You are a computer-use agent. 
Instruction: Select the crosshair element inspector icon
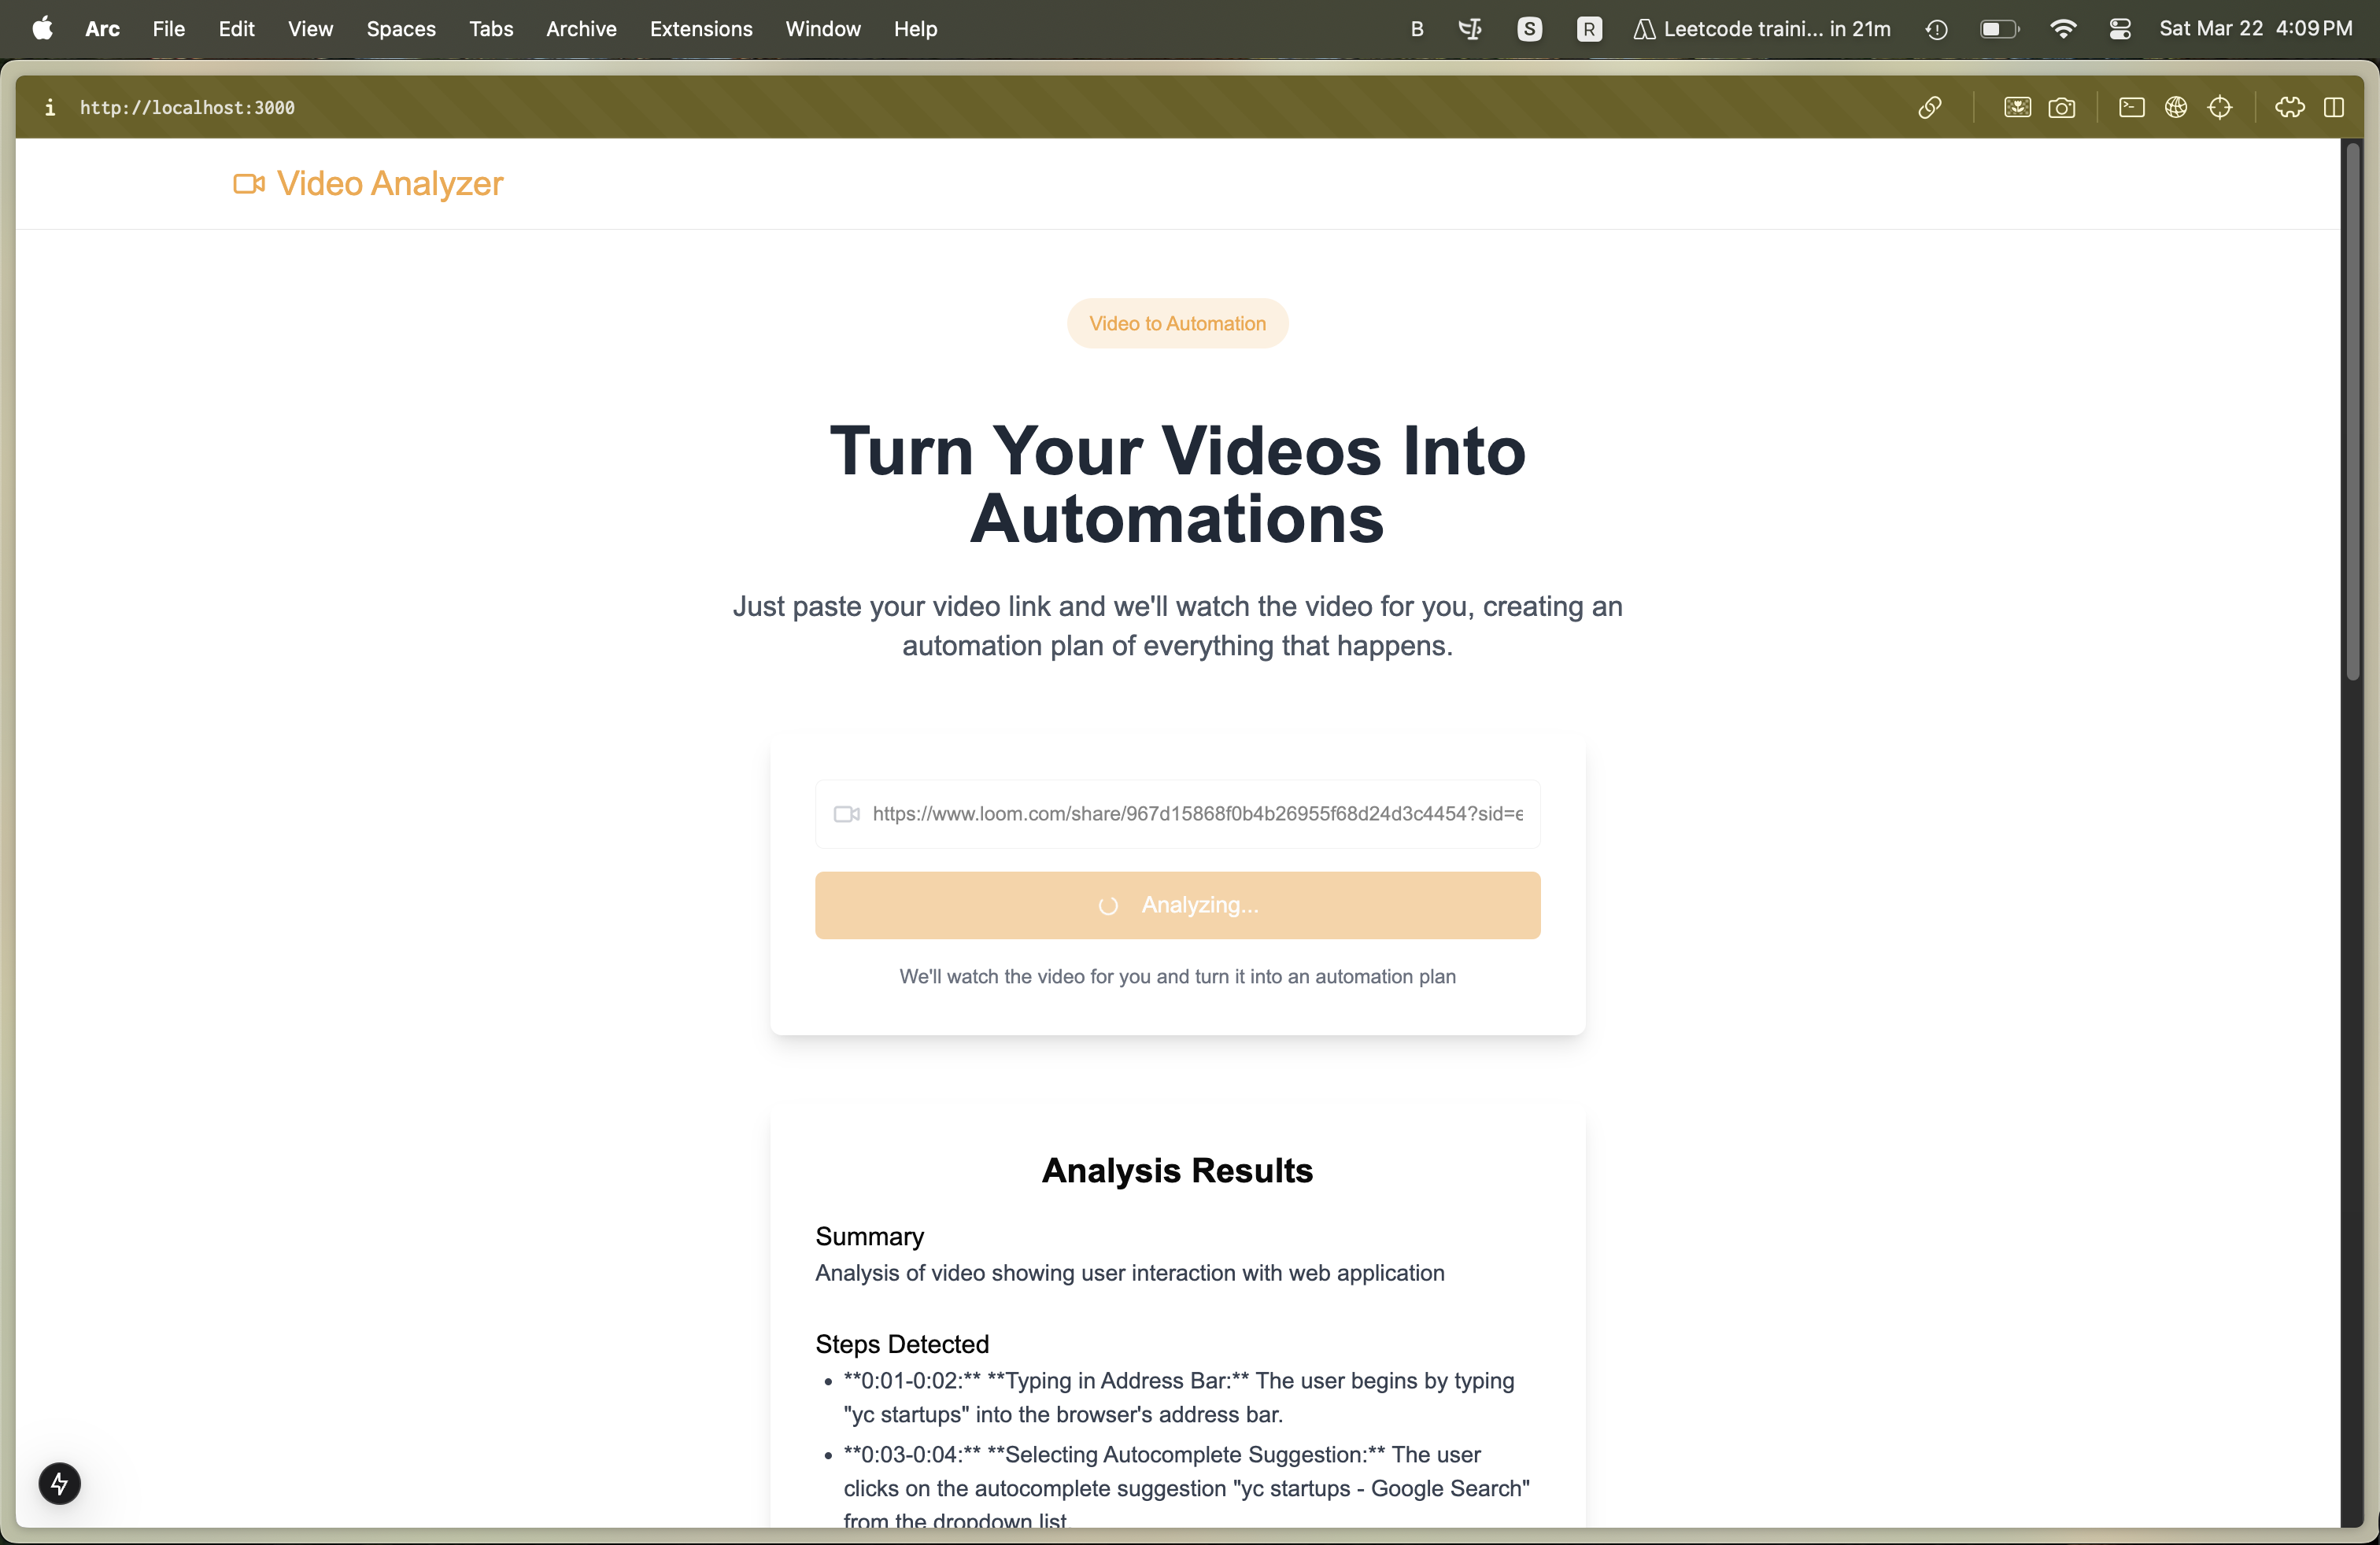pyautogui.click(x=2219, y=108)
